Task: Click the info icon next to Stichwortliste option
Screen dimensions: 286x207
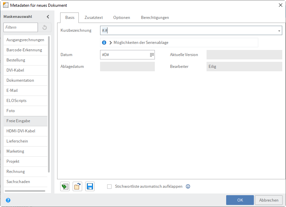Action: click(188, 186)
